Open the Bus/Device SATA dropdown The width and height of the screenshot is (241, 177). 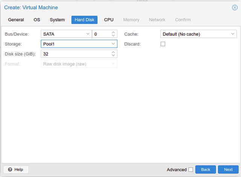click(88, 34)
